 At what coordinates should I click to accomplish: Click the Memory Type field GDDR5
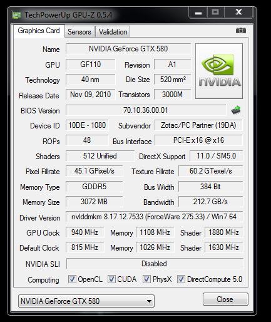click(x=94, y=187)
